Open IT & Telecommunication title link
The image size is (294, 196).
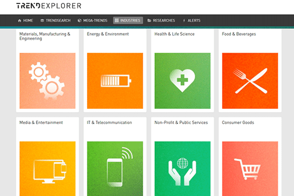[x=109, y=122]
